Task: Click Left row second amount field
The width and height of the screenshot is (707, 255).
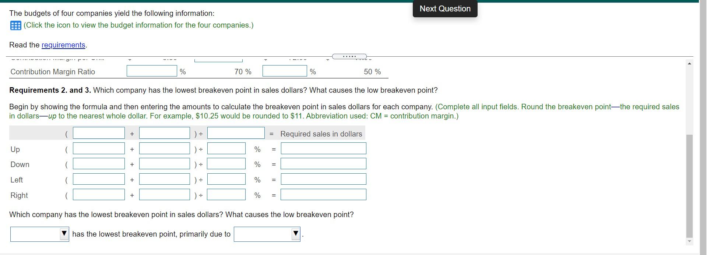Action: click(165, 179)
